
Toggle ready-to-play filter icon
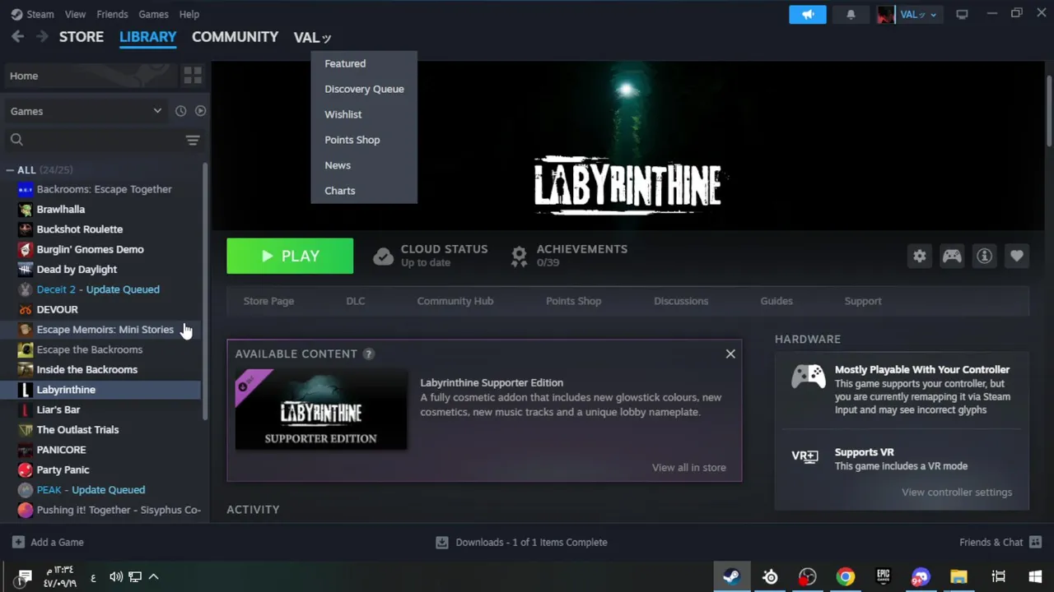[x=200, y=111]
